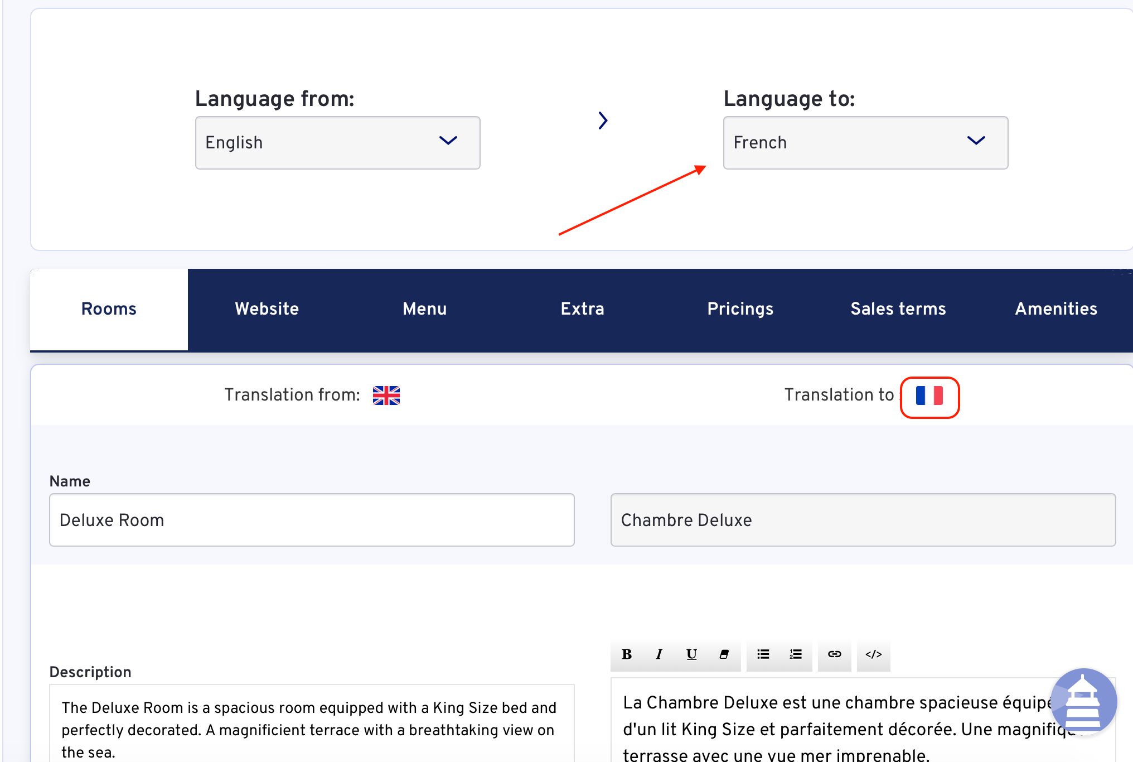Open the Language from dropdown set to English
The width and height of the screenshot is (1133, 762).
337,143
